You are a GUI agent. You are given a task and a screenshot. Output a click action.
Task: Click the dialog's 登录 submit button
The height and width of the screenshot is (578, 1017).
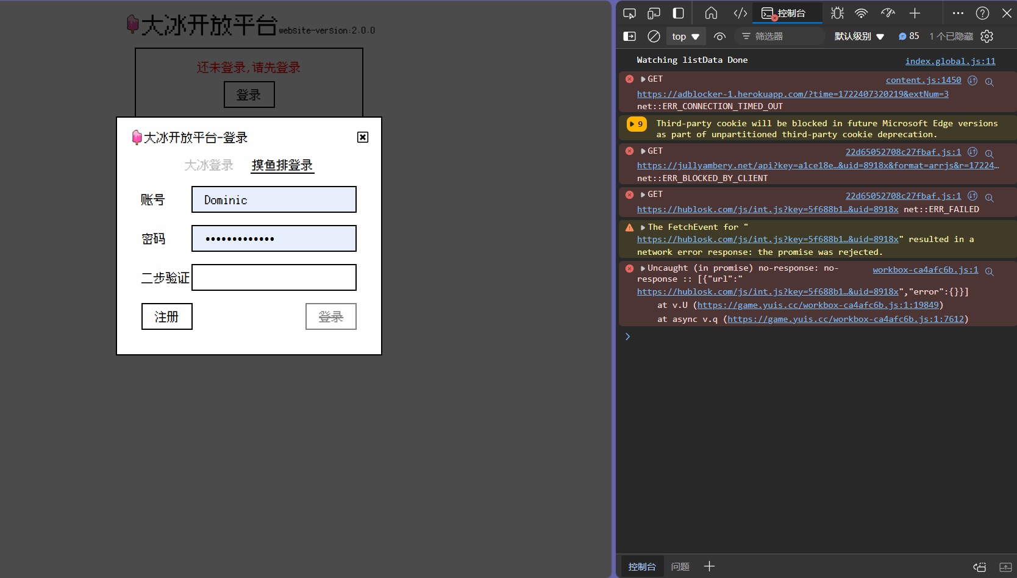(331, 316)
